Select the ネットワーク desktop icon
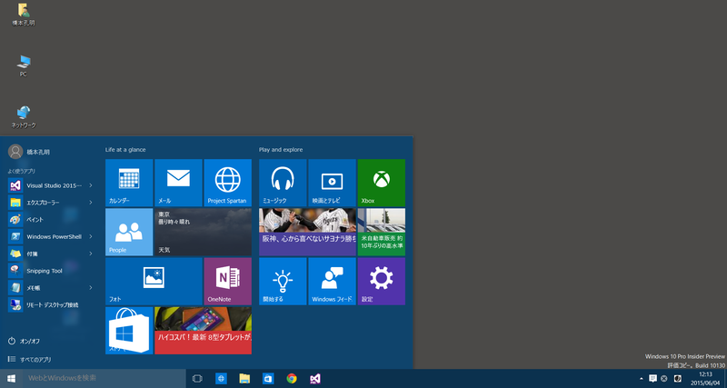 pos(24,117)
